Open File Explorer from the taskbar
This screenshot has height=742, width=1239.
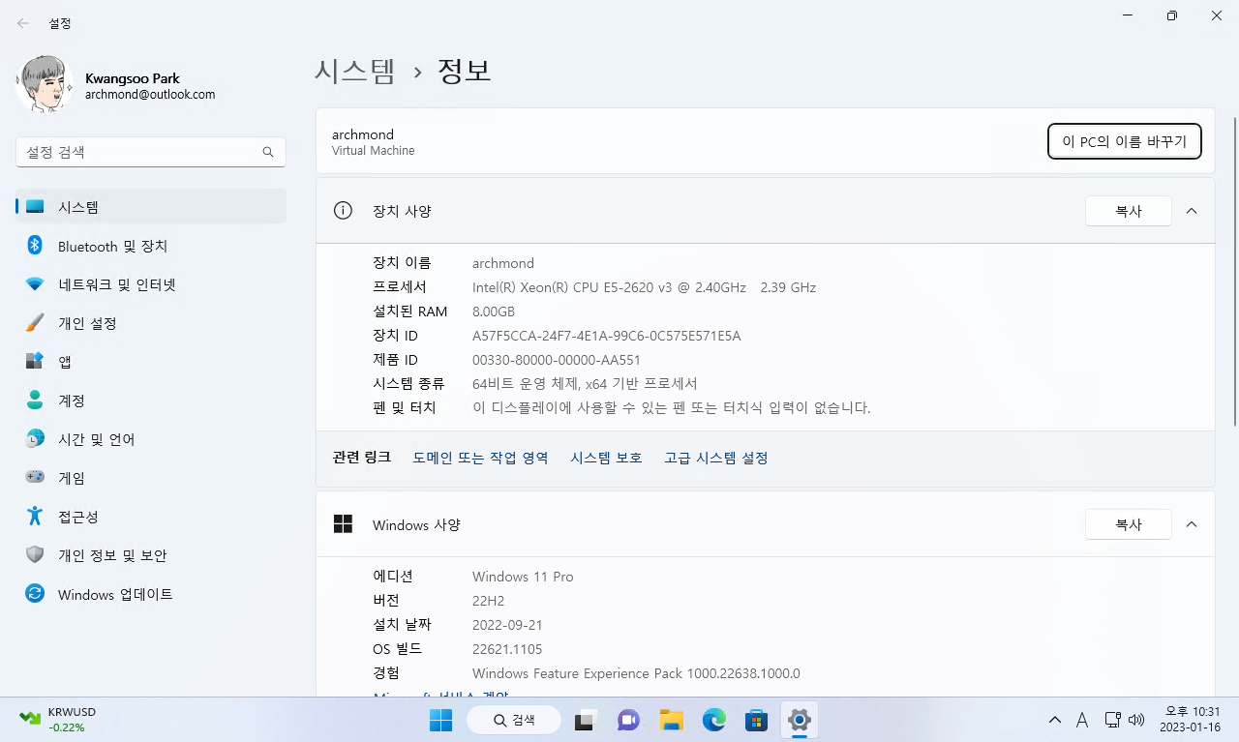coord(671,720)
